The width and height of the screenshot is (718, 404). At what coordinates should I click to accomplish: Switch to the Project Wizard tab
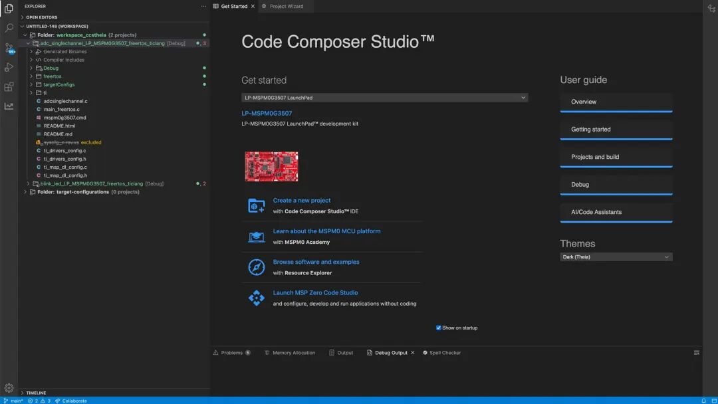click(286, 7)
